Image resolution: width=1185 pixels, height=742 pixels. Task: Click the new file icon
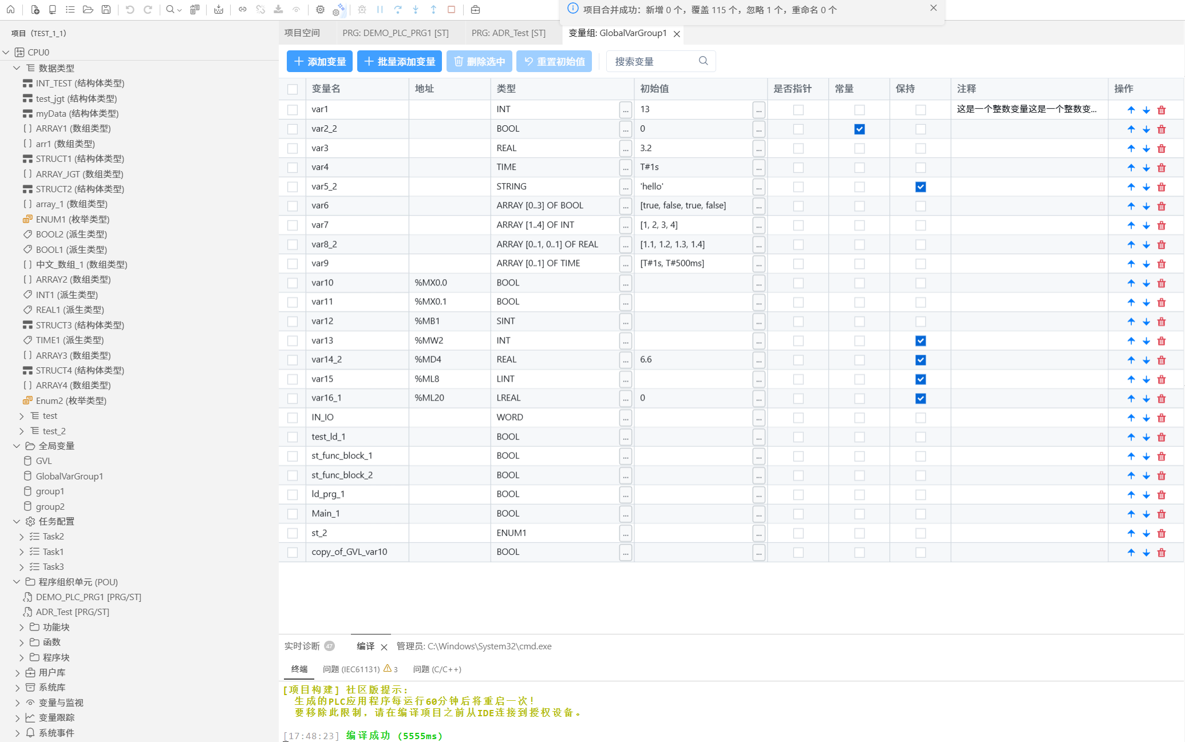(x=35, y=10)
